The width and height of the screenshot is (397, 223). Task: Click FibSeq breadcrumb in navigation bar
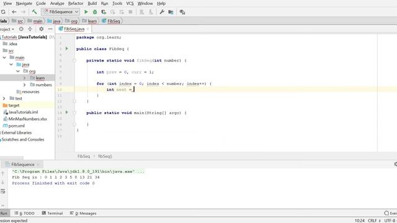111,21
